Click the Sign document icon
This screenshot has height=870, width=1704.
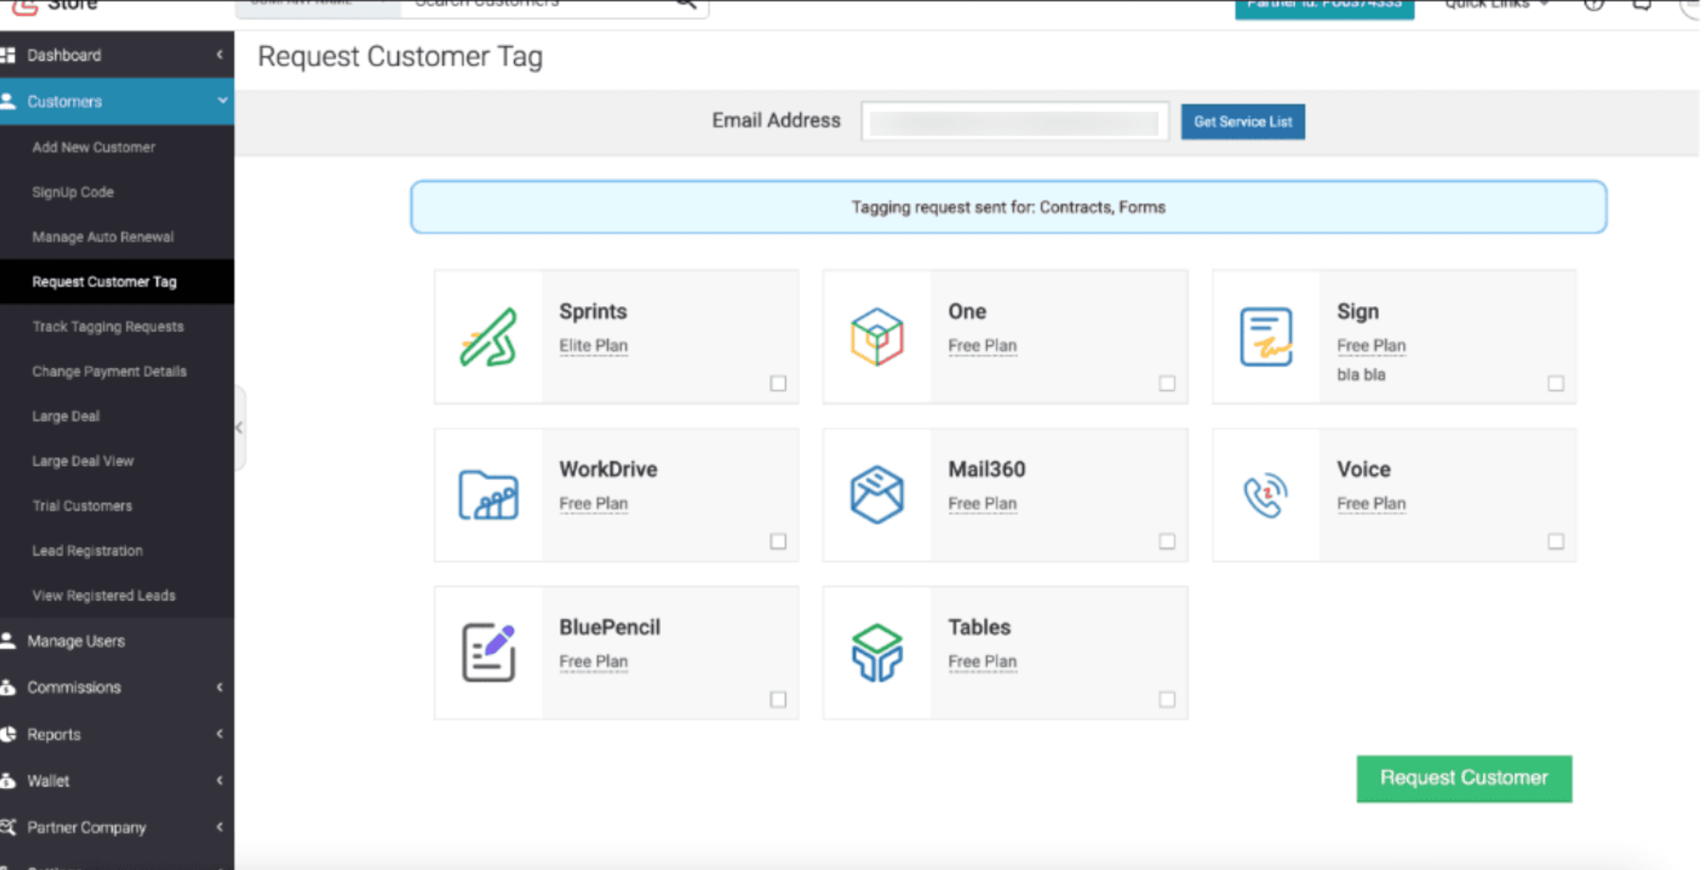1266,337
